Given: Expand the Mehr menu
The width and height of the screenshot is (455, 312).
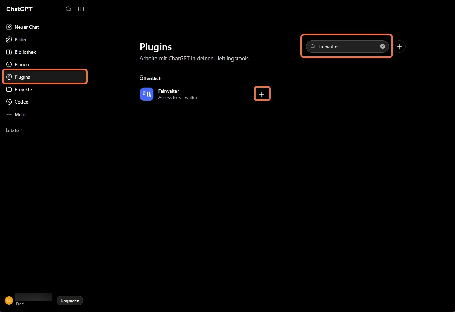Looking at the screenshot, I should coord(45,114).
